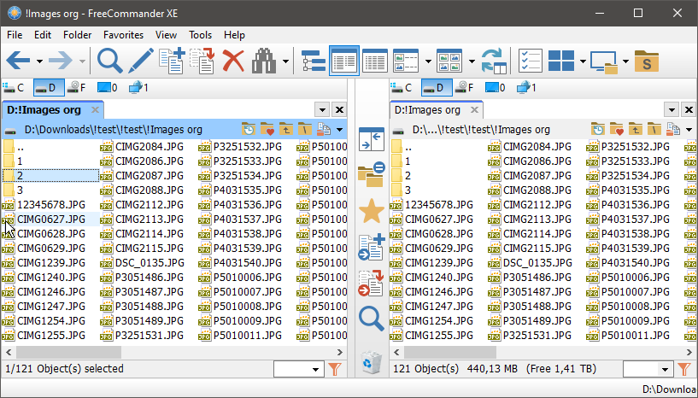Image resolution: width=698 pixels, height=398 pixels.
Task: Open the Favorites menu
Action: tap(123, 35)
